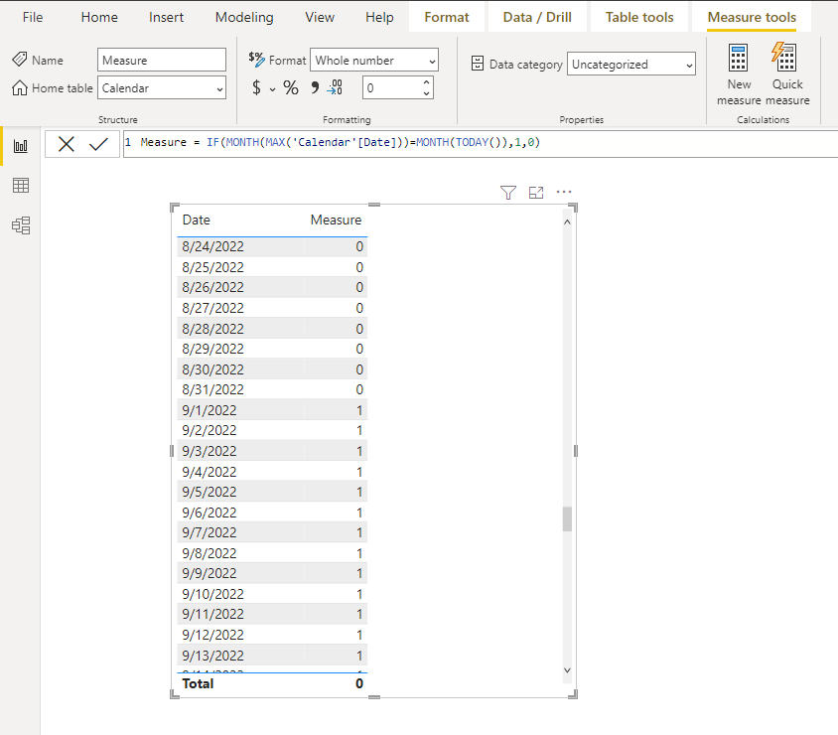Click the Quick measure lightning icon
This screenshot has height=735, width=838.
coord(784,58)
